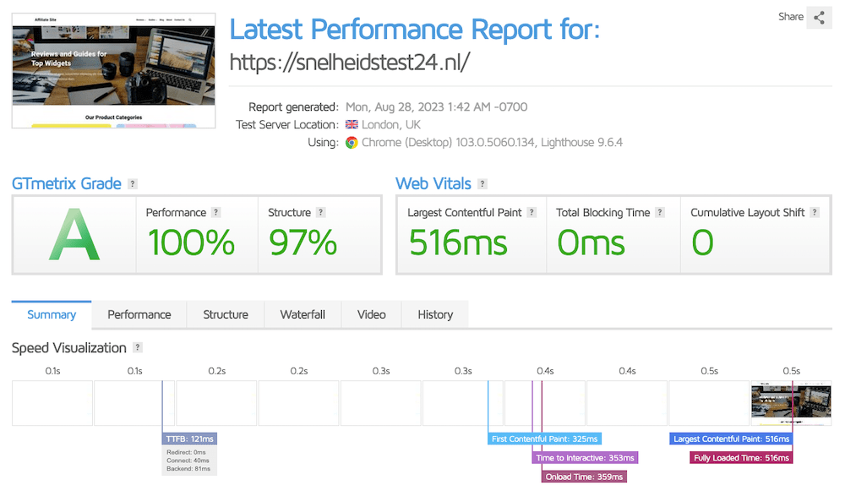
Task: Click the snelheidstest24.nl URL link
Action: pyautogui.click(x=349, y=63)
